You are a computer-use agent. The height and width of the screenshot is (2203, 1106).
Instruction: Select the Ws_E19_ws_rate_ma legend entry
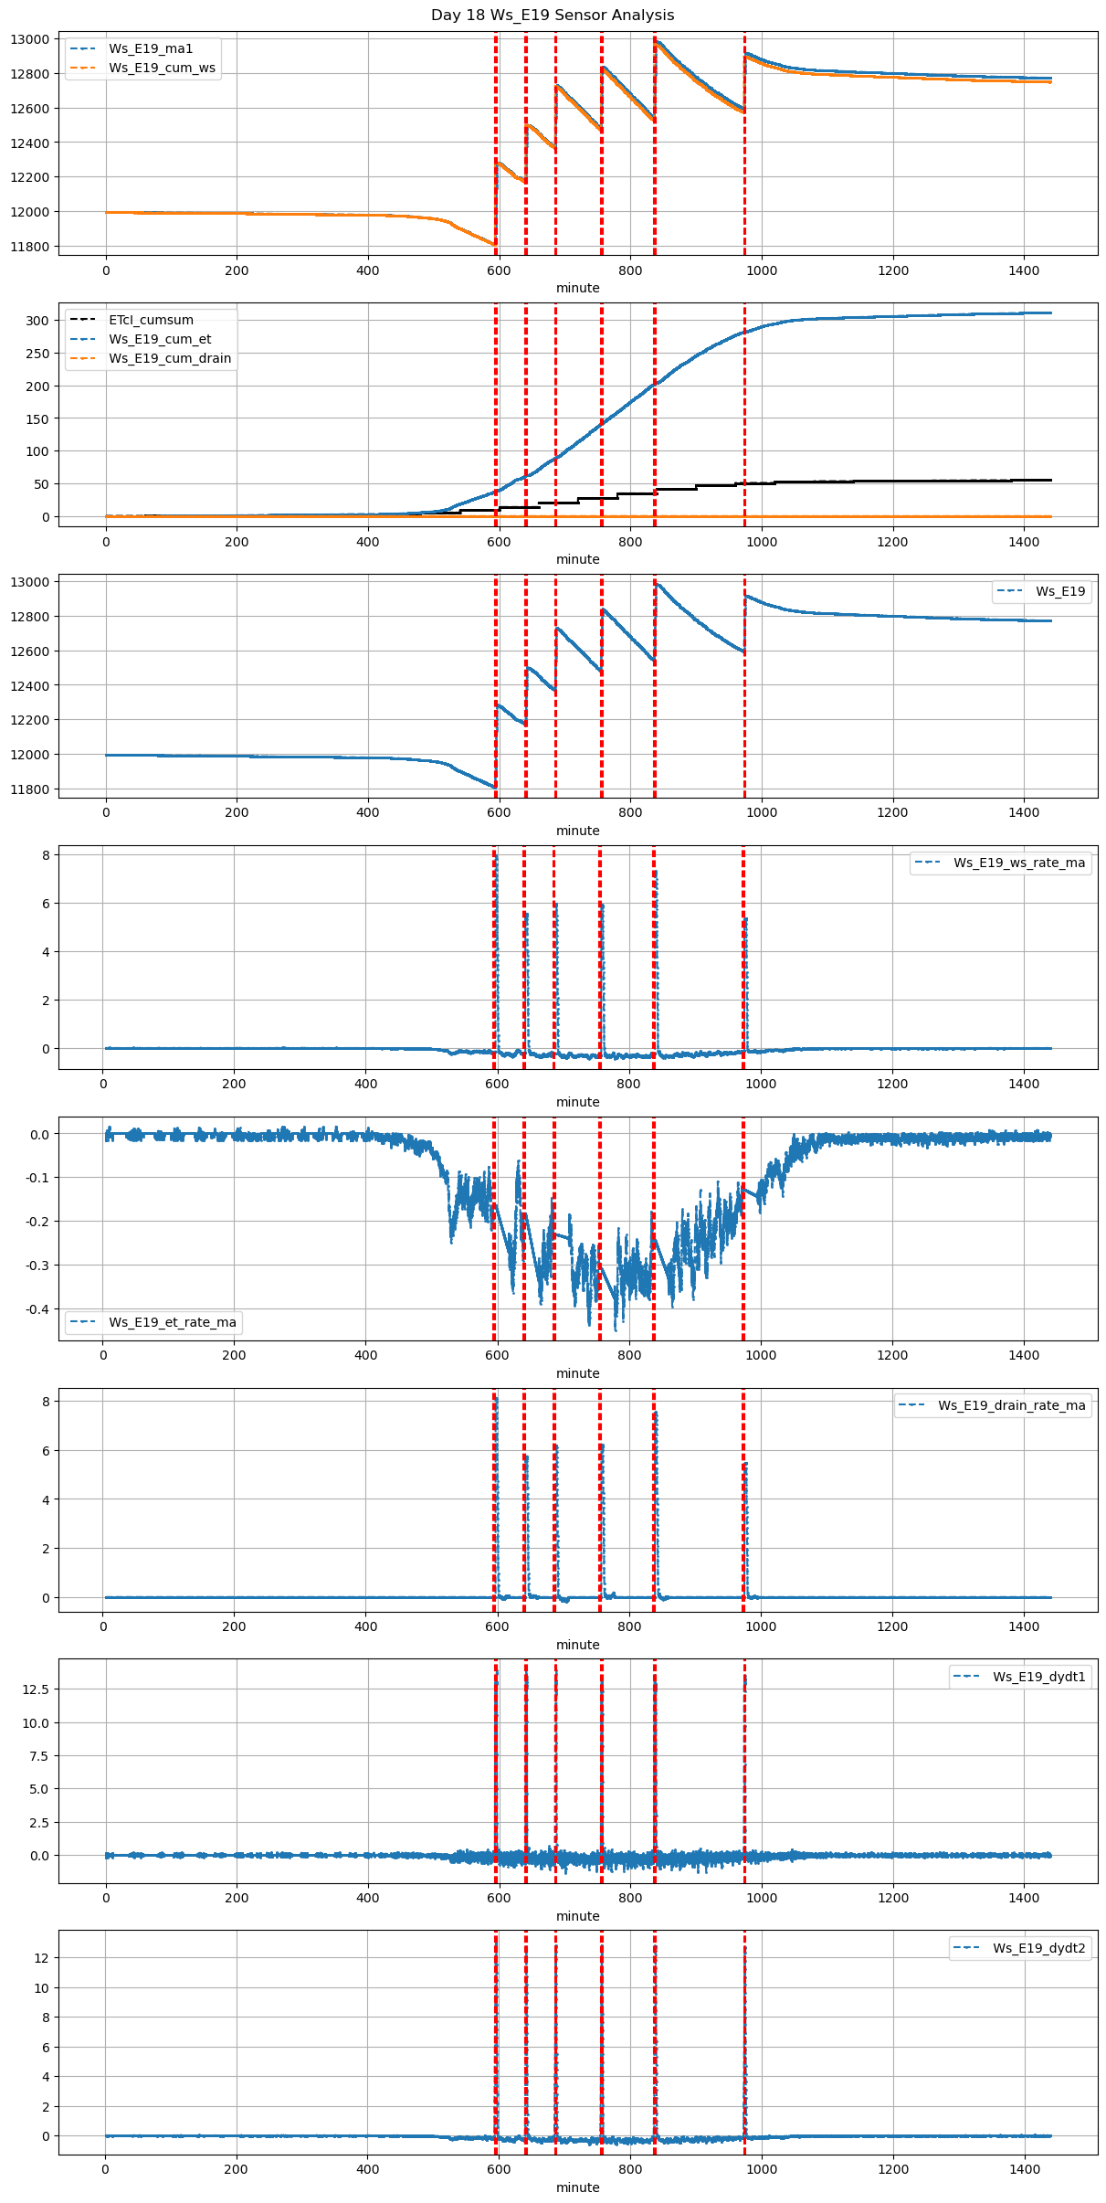click(1019, 863)
